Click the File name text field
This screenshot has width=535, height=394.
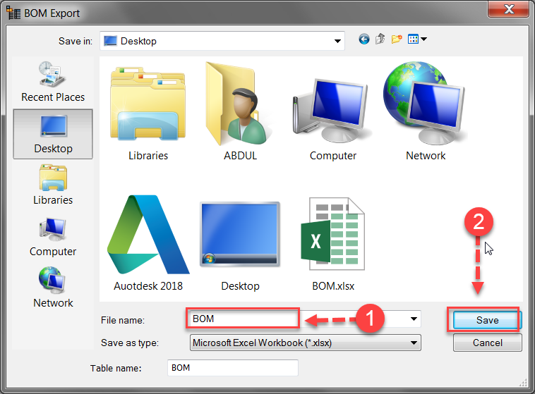pos(242,319)
